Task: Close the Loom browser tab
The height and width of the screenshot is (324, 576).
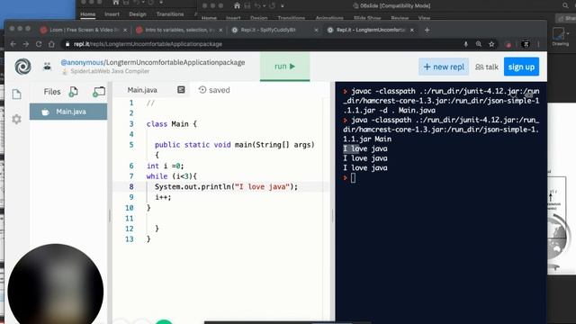Action: point(125,30)
